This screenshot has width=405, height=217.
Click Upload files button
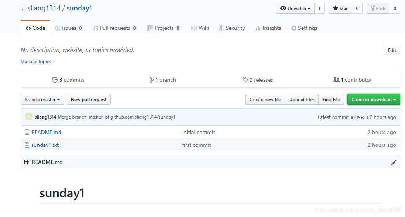point(302,100)
